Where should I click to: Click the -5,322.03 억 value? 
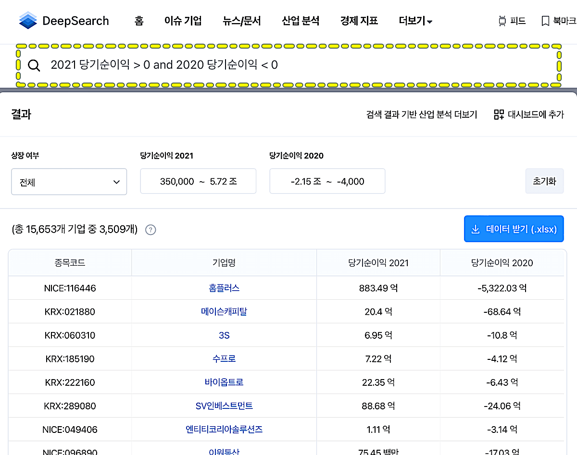coord(502,288)
